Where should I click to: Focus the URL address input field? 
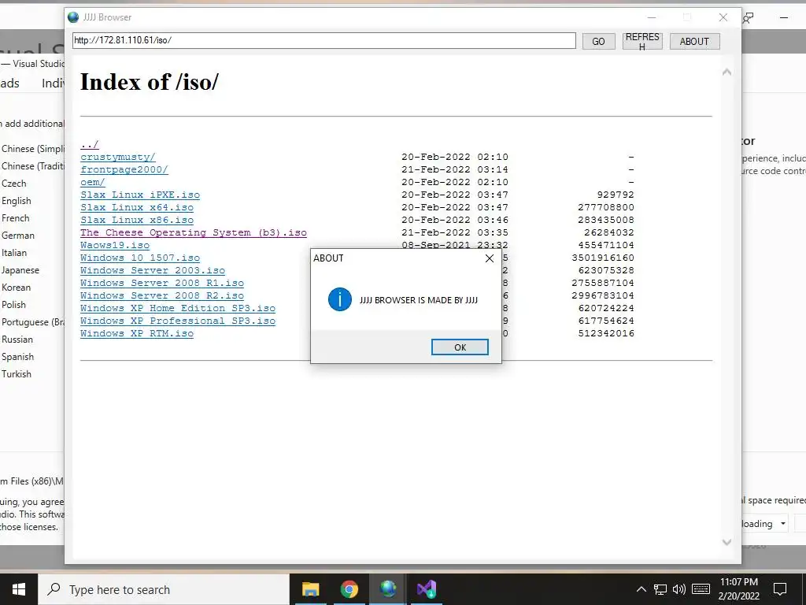click(x=324, y=40)
